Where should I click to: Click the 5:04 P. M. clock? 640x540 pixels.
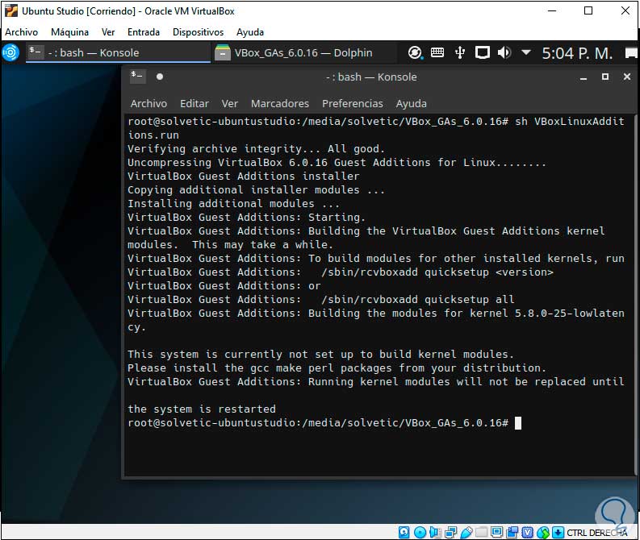point(577,53)
